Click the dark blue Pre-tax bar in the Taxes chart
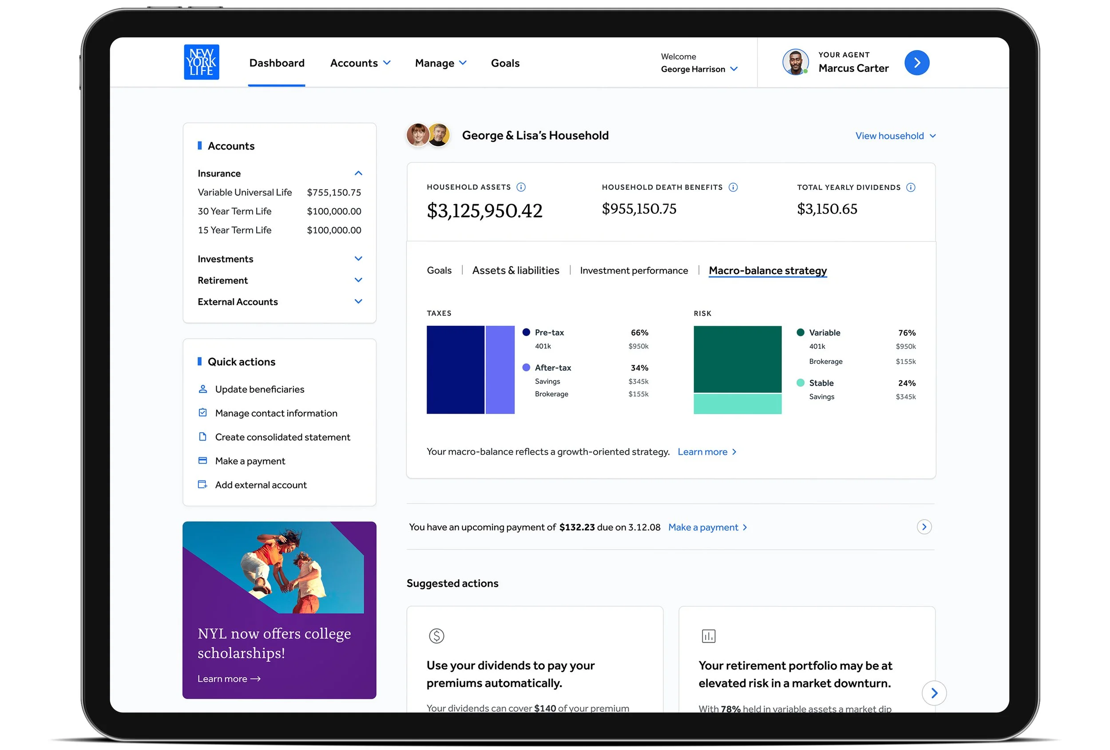Image resolution: width=1110 pixels, height=750 pixels. (455, 370)
